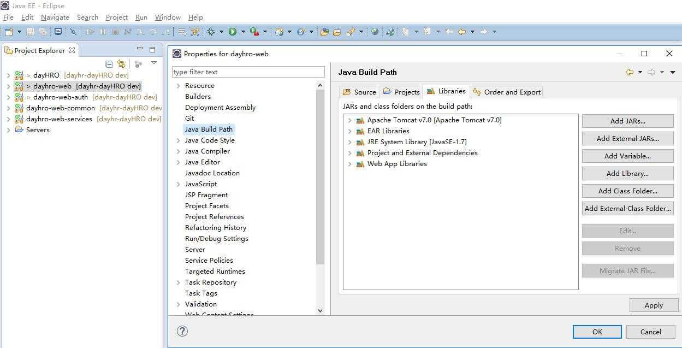Expand the Web App Libraries node
The height and width of the screenshot is (348, 682).
[x=349, y=164]
